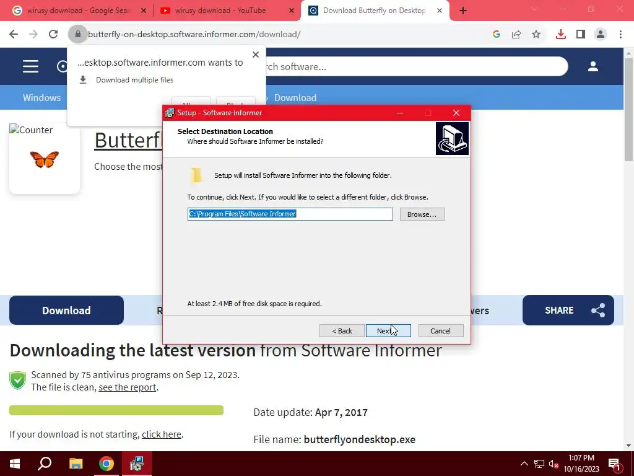Open a new browser tab
The width and height of the screenshot is (634, 476).
463,11
